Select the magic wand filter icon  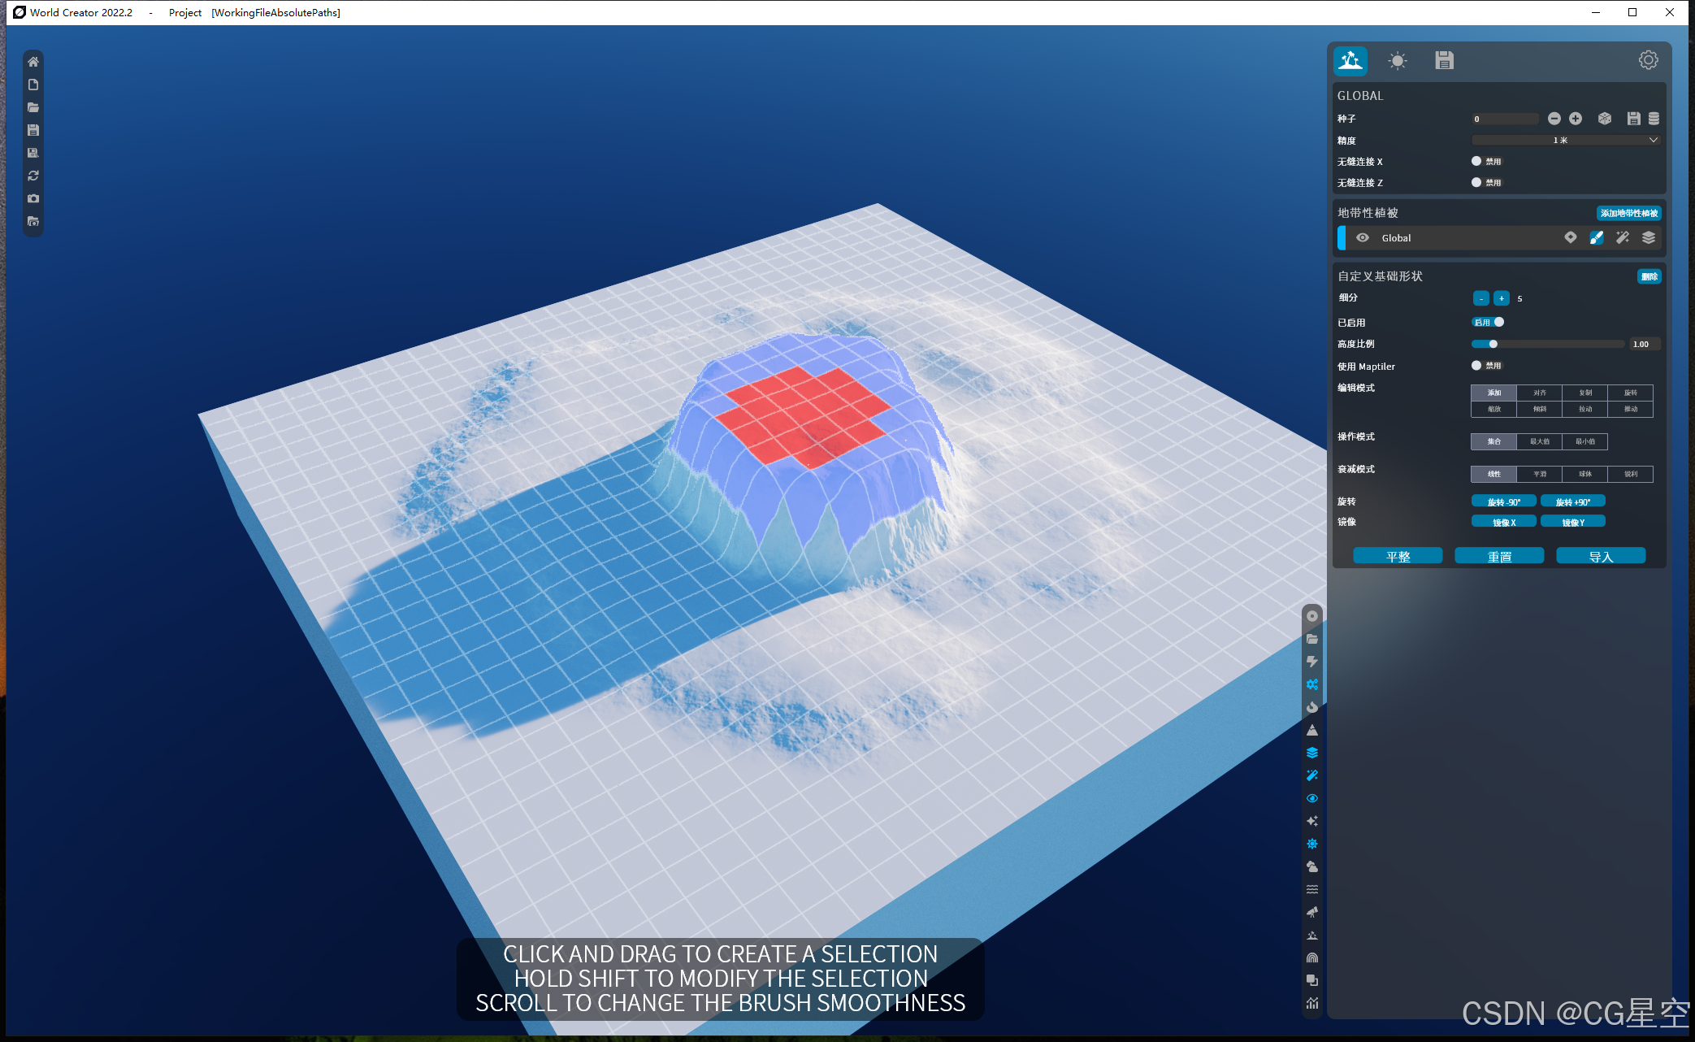click(x=1313, y=775)
